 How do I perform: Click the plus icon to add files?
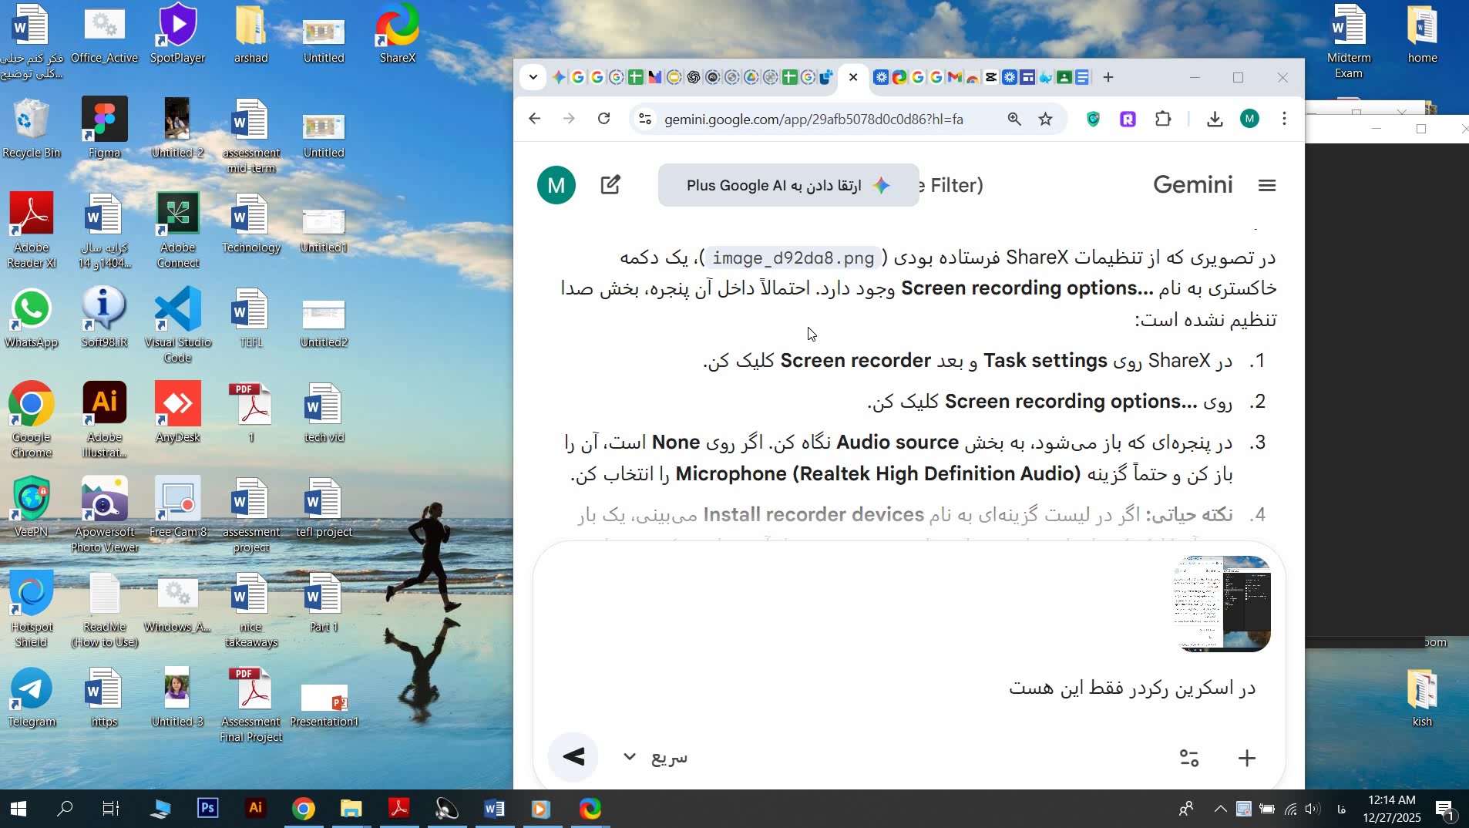coord(1247,758)
